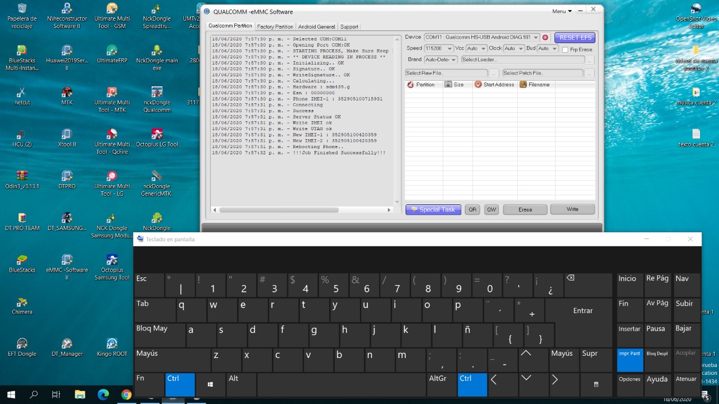
Task: Click browse button for Select Raw File
Action: (x=494, y=74)
